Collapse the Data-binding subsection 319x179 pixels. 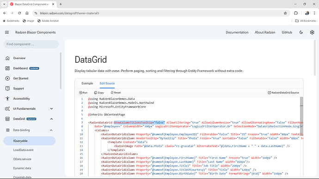tap(51, 130)
